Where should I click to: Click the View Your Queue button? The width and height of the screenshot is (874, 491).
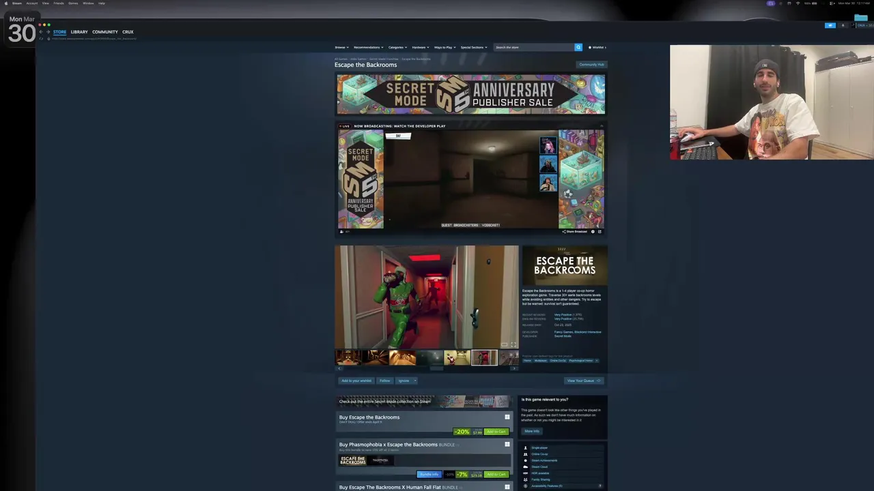[x=584, y=381]
